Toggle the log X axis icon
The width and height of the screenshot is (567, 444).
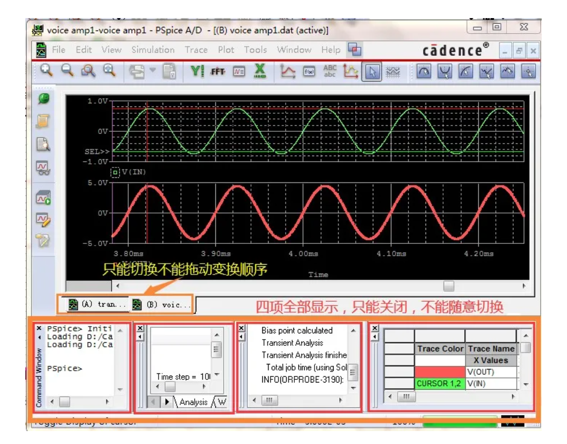click(260, 71)
